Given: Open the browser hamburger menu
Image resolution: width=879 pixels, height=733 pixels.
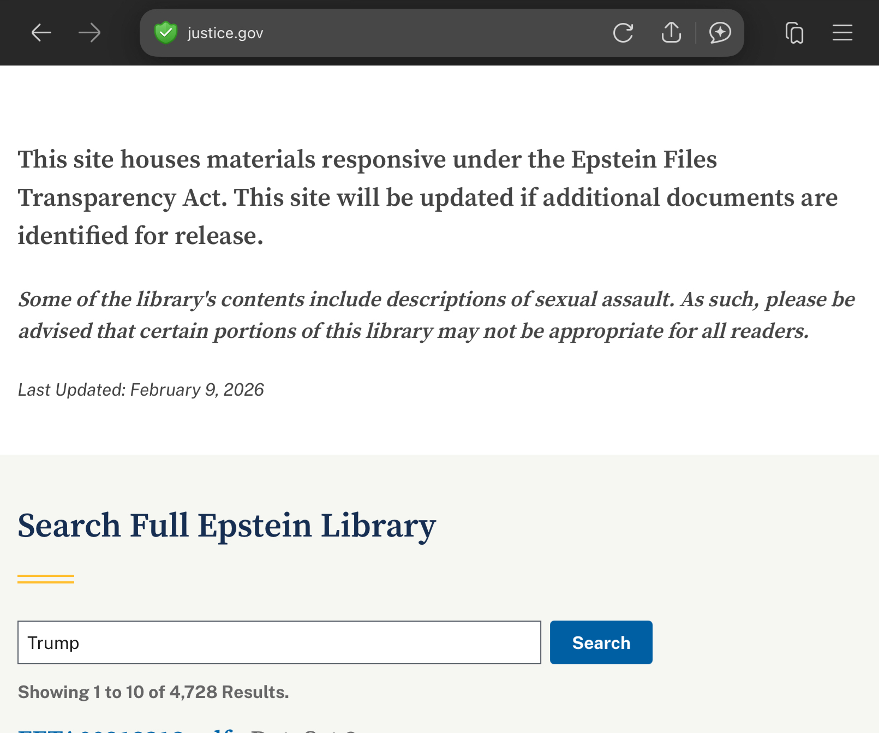Looking at the screenshot, I should point(842,33).
